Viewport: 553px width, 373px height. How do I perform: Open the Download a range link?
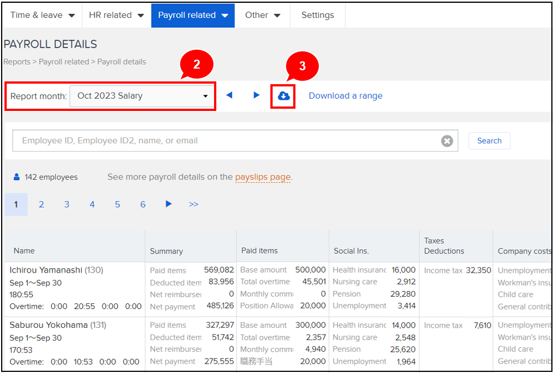tap(346, 96)
